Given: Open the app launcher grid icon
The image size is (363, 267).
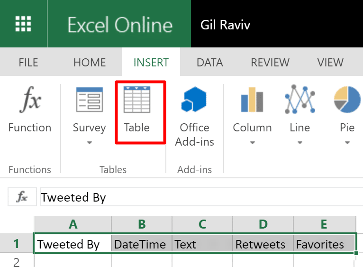Looking at the screenshot, I should click(23, 24).
